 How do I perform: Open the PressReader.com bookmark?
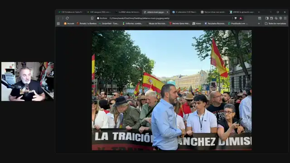pyautogui.click(x=238, y=24)
